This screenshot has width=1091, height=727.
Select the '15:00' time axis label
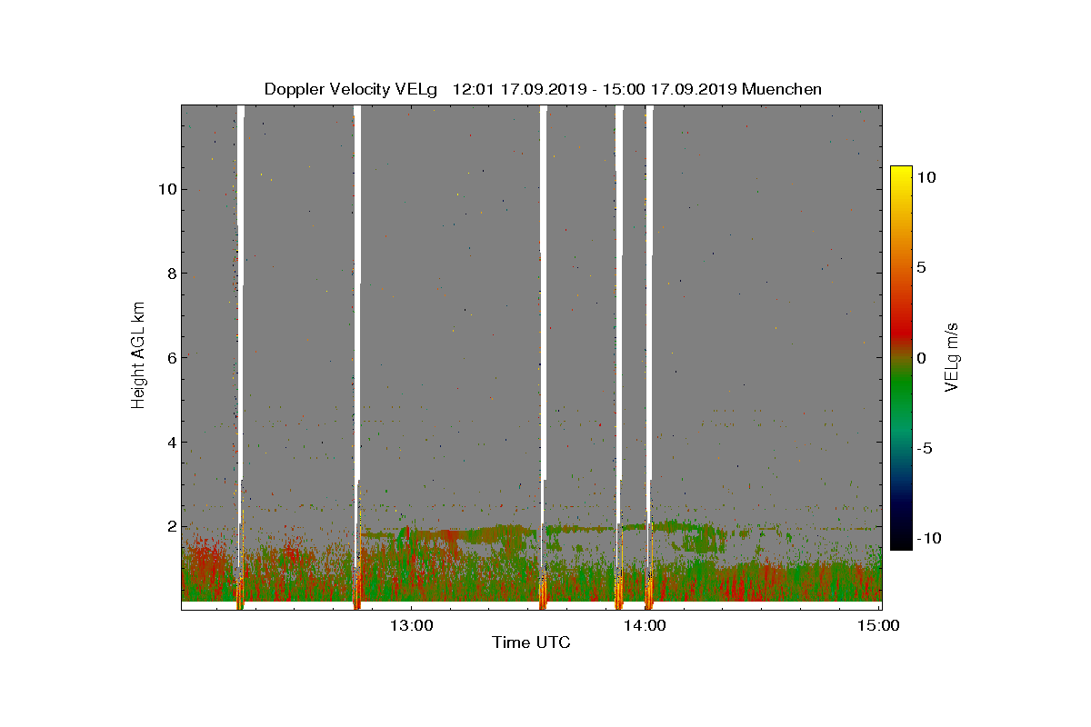879,625
